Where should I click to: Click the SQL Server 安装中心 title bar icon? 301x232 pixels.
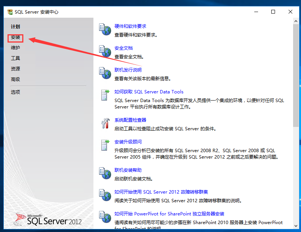coord(10,12)
